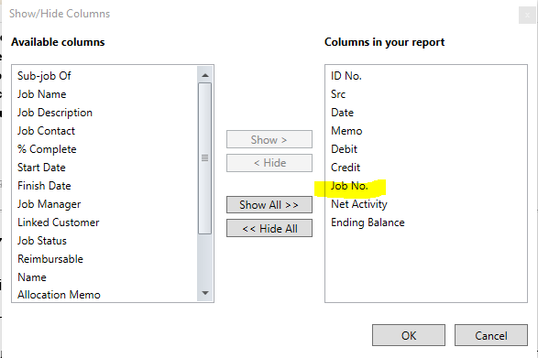538x358 pixels.
Task: Select Start Date column
Action: click(41, 168)
